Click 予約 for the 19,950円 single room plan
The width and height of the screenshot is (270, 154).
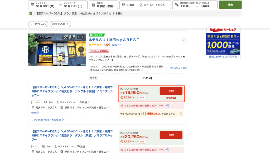click(x=171, y=91)
